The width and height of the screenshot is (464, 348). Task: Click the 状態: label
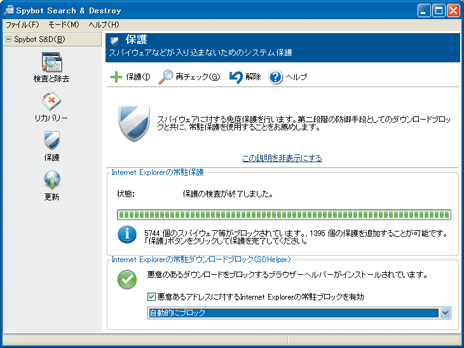[126, 194]
